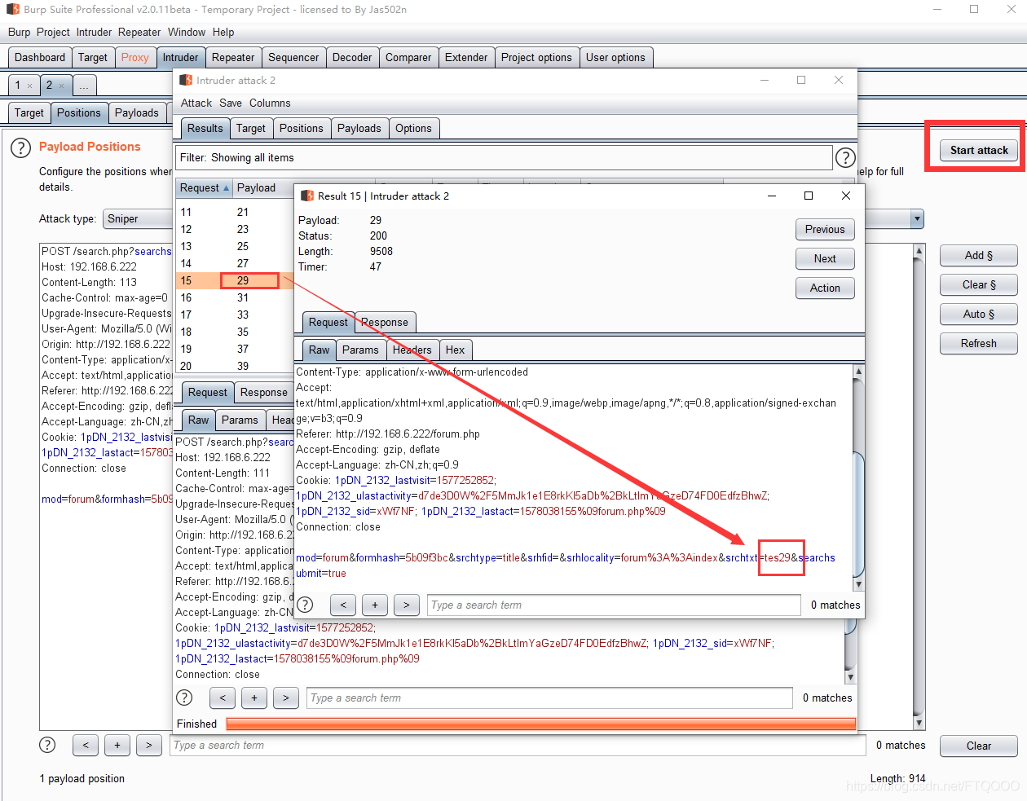
Task: Open the Payloads tab in main Intruder
Action: (137, 113)
